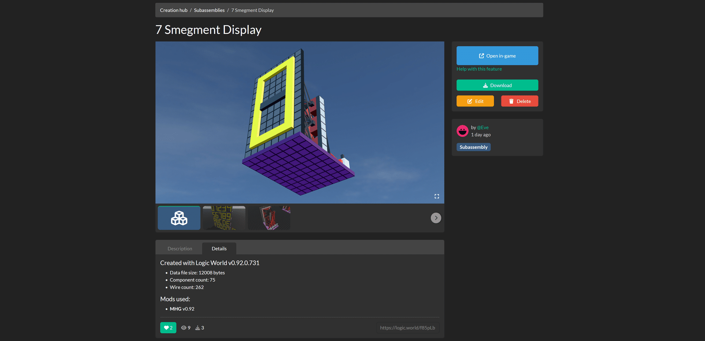Viewport: 705px width, 341px height.
Task: Expand the preview to fullscreen
Action: (437, 196)
